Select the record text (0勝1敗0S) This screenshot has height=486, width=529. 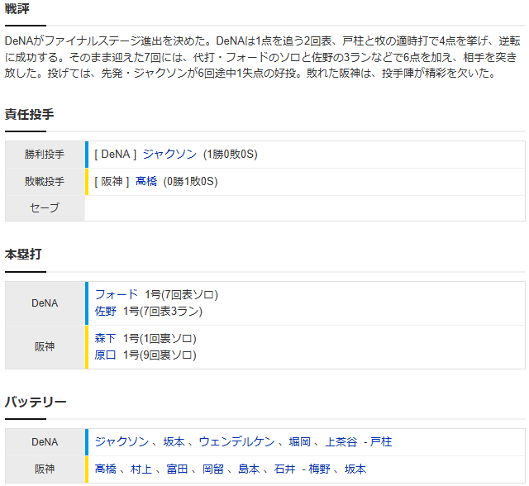point(191,182)
